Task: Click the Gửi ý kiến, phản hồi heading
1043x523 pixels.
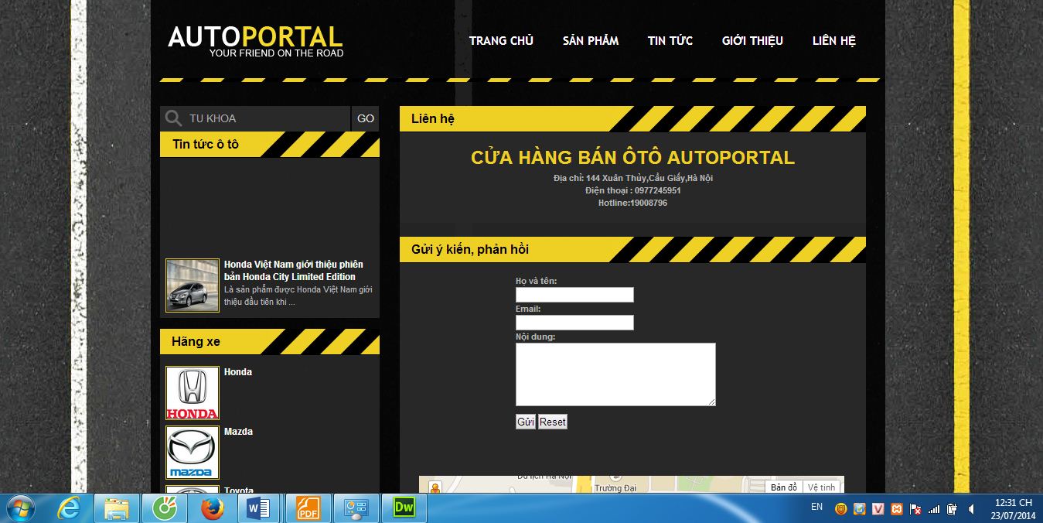Action: 470,249
